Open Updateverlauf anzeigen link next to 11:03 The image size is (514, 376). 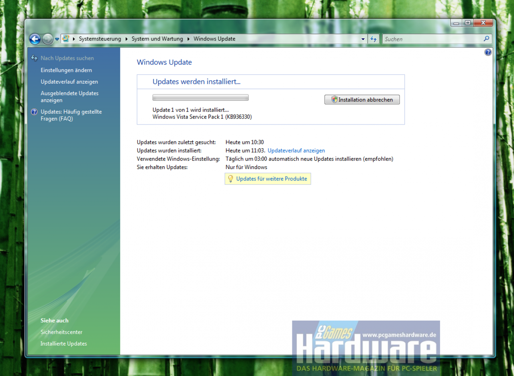296,151
